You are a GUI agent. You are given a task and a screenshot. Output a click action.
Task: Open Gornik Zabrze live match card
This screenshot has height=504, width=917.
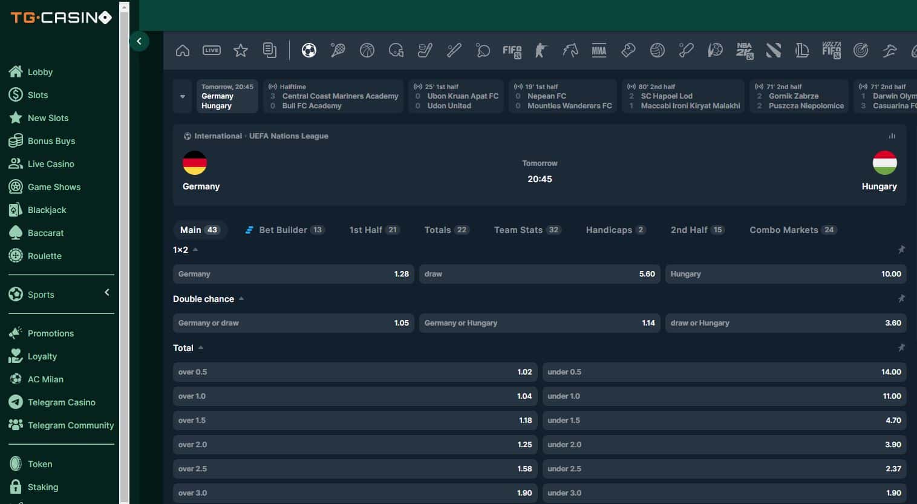799,96
